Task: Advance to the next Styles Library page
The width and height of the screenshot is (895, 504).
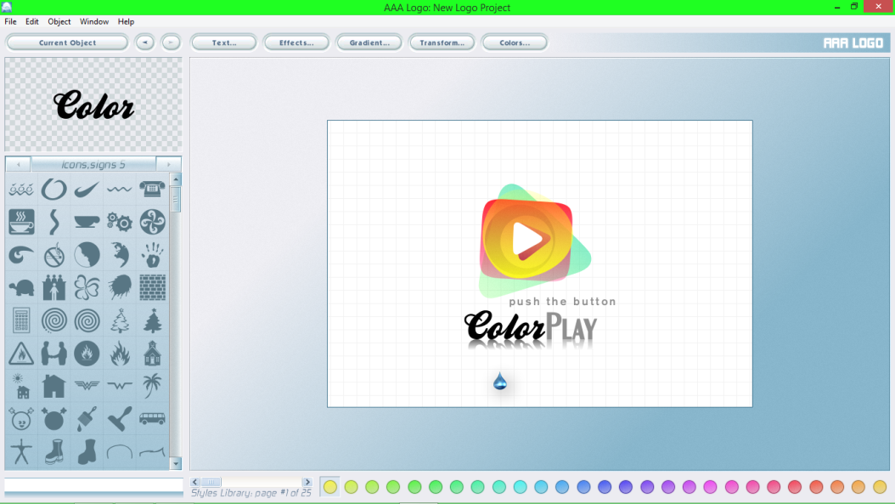Action: [x=307, y=481]
